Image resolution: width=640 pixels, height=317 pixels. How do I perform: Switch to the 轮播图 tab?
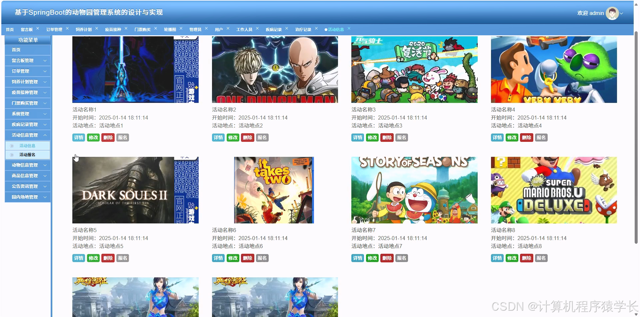click(170, 30)
